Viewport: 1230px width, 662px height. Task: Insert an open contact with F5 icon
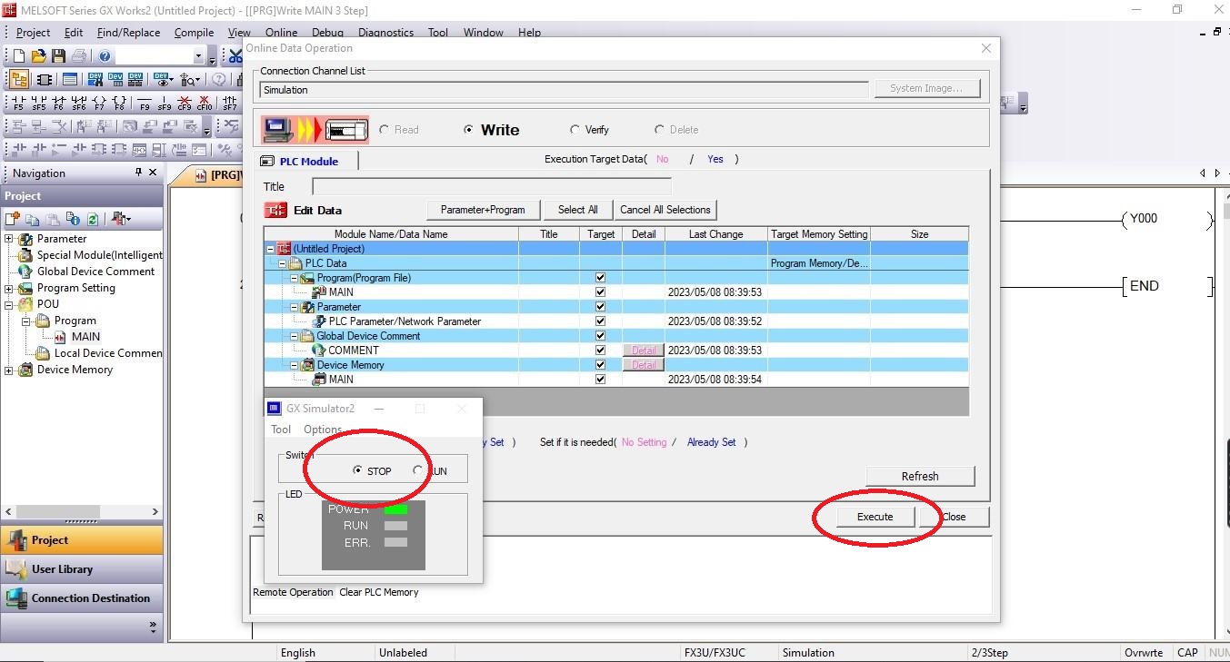pyautogui.click(x=18, y=103)
